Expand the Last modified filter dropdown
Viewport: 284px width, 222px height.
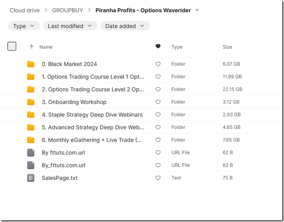tap(70, 26)
